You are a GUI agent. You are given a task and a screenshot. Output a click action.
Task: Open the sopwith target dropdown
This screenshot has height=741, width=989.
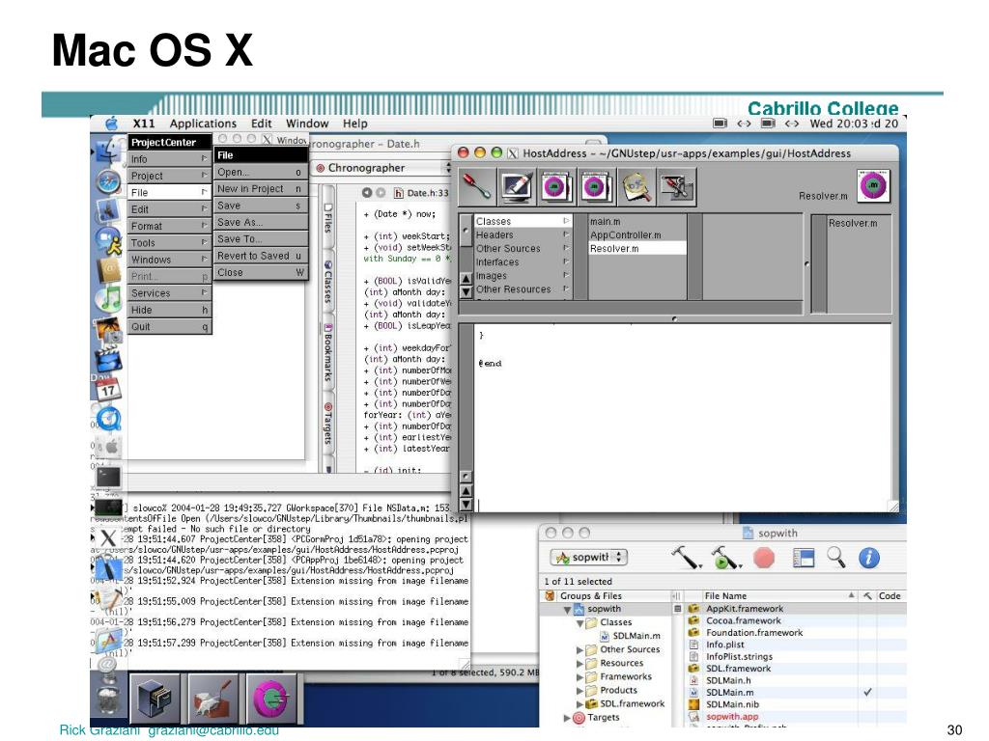pos(589,557)
